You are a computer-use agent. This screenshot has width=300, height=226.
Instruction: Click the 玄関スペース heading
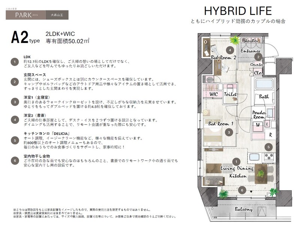coord(35,75)
